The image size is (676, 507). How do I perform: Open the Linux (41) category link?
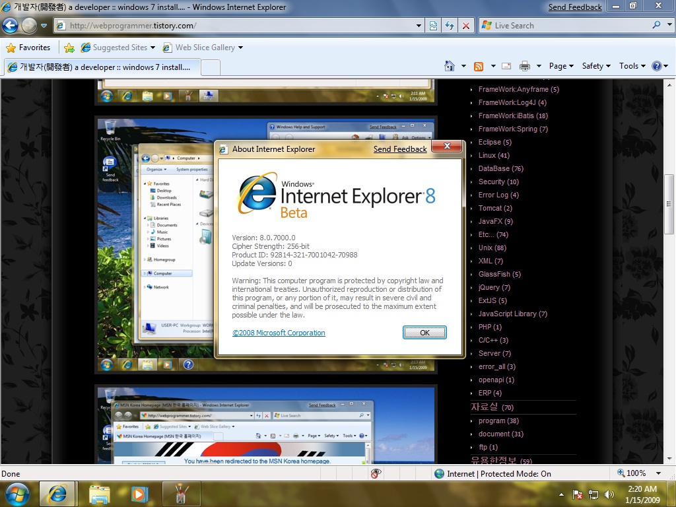[x=494, y=155]
